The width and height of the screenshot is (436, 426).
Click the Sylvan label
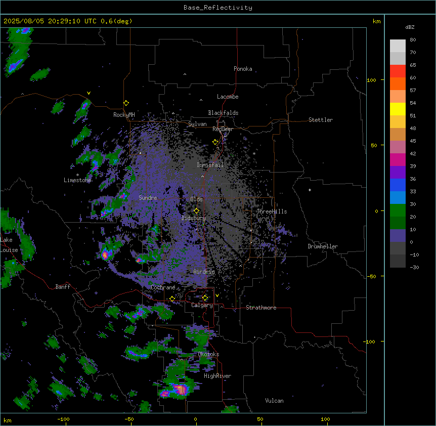(197, 124)
